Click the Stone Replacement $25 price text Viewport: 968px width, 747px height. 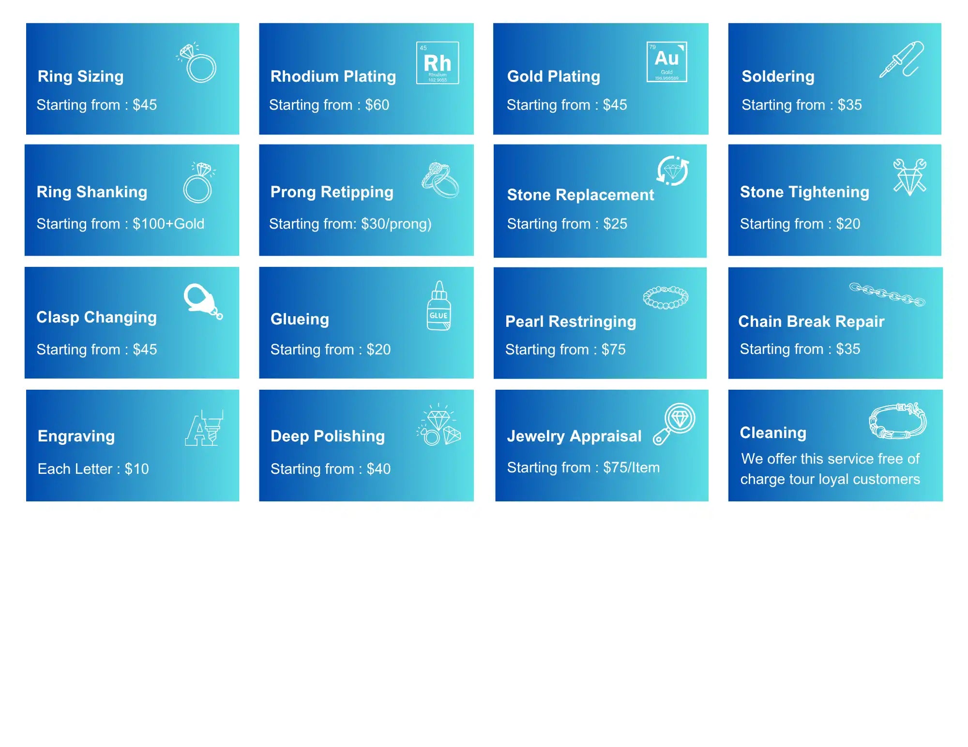(x=567, y=224)
